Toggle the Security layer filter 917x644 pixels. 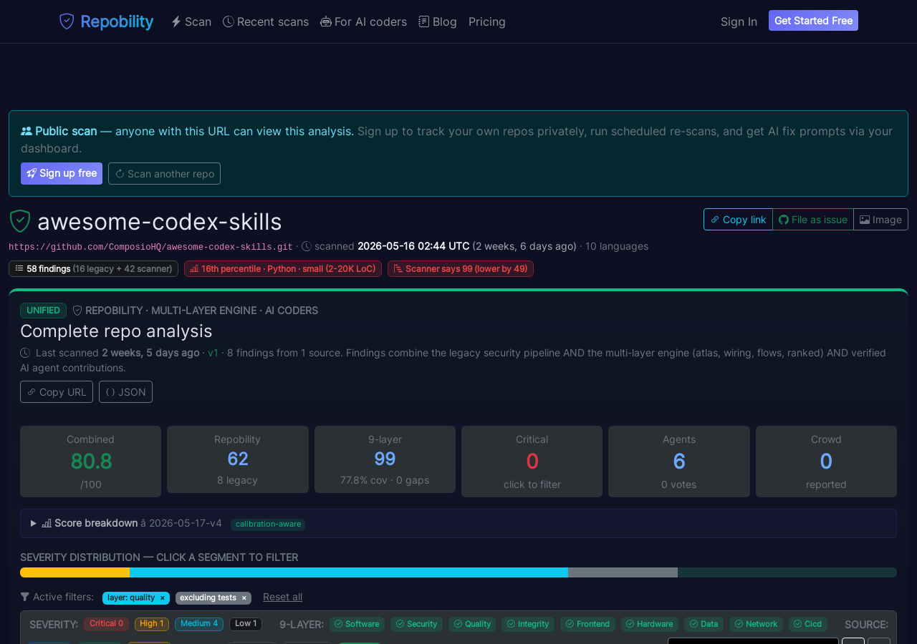click(x=417, y=624)
